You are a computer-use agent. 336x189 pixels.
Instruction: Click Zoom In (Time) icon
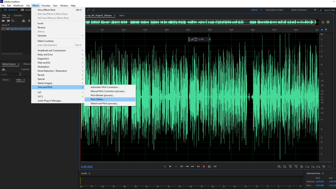point(290,166)
